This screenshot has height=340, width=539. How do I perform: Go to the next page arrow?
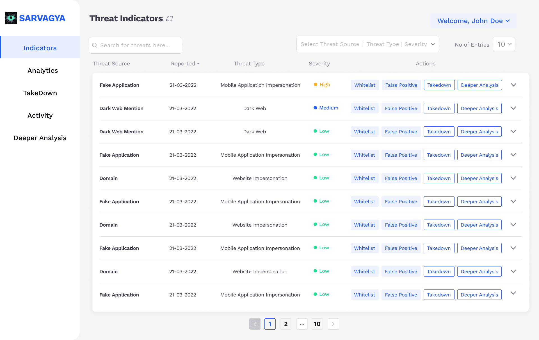pos(333,324)
